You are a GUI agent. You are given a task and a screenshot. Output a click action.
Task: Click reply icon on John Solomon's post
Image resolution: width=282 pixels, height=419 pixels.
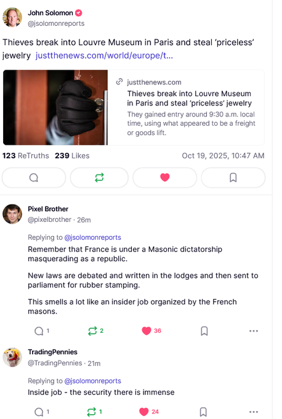[x=34, y=177]
